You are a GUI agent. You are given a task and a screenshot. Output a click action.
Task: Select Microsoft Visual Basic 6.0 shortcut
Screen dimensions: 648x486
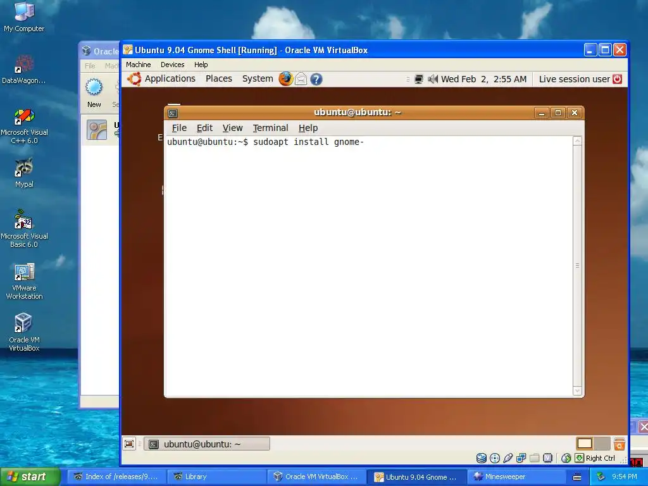[24, 229]
